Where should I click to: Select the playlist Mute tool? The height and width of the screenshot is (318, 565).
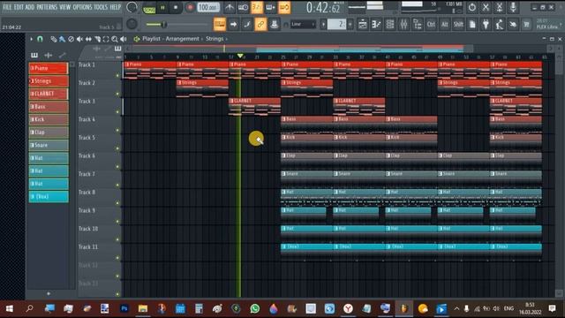79,39
